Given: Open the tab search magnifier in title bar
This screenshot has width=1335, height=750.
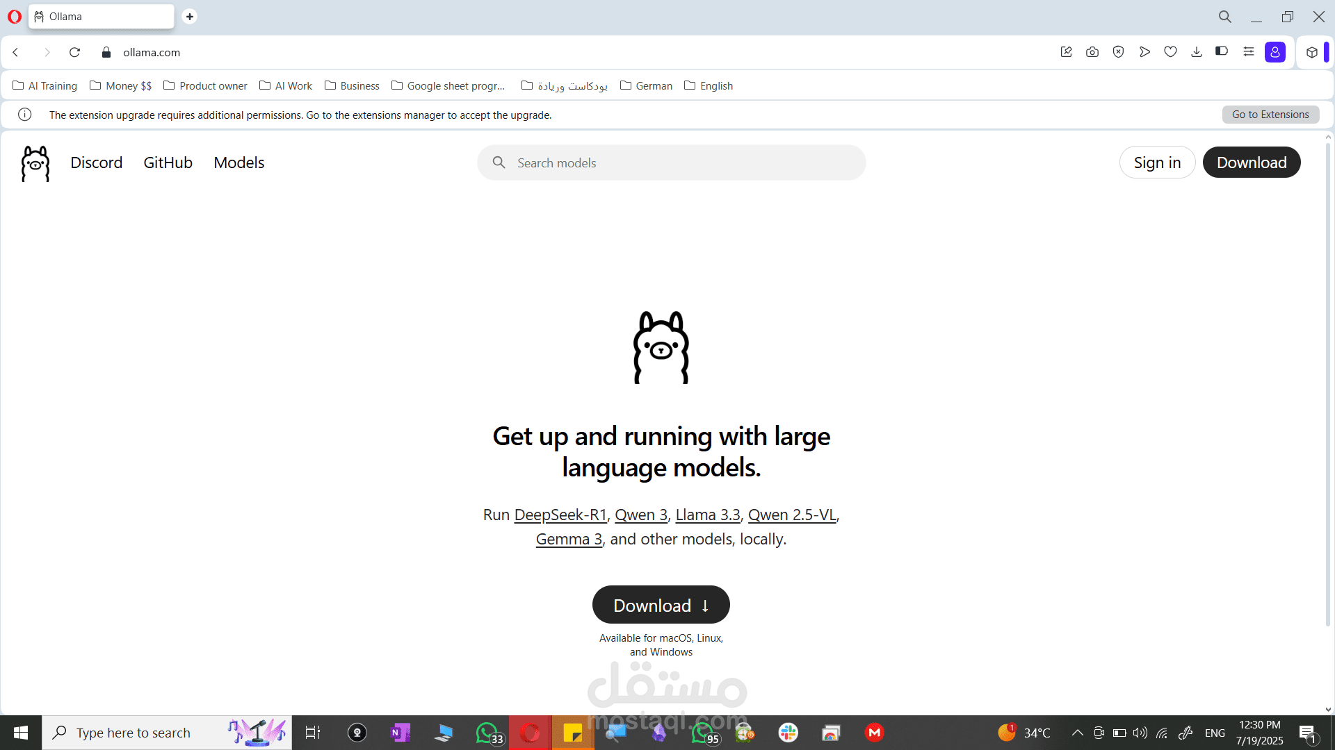Looking at the screenshot, I should click(x=1224, y=17).
